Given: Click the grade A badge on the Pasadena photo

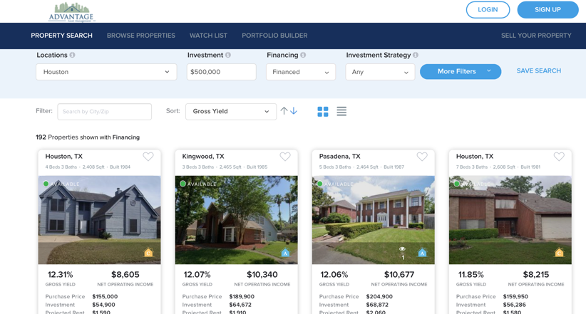Looking at the screenshot, I should tap(422, 252).
